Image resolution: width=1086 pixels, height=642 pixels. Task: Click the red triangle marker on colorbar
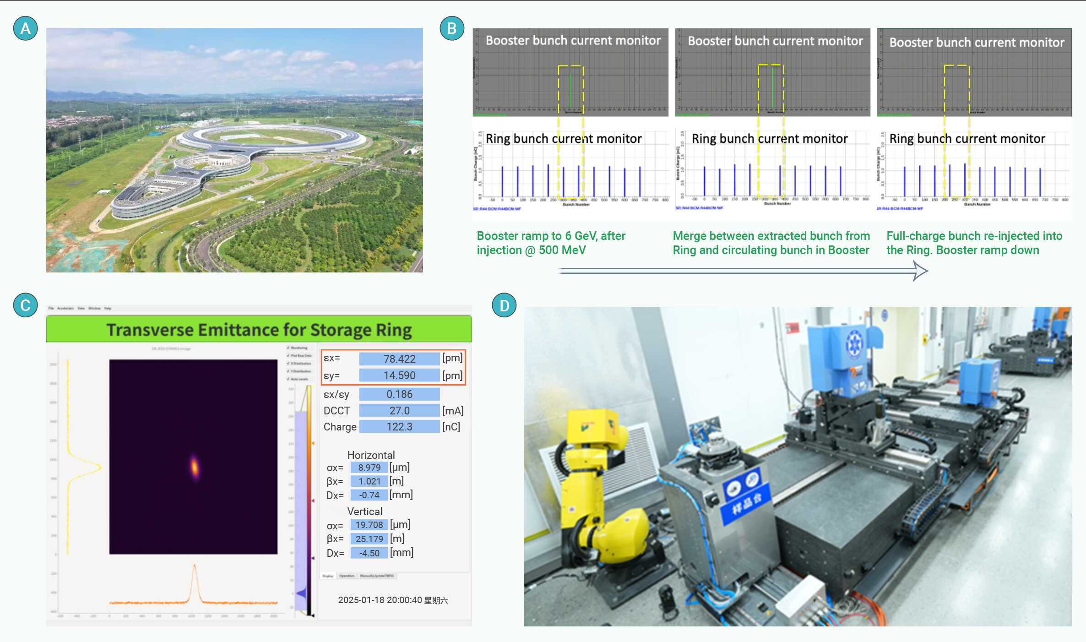(x=313, y=501)
